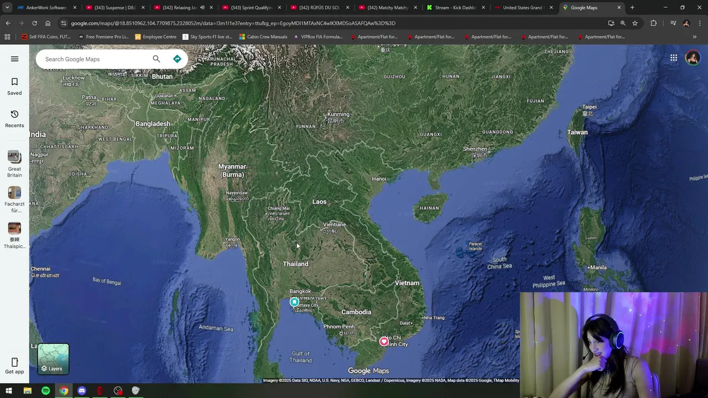Open the Google Maps hamburger menu
The height and width of the screenshot is (398, 708).
tap(14, 59)
